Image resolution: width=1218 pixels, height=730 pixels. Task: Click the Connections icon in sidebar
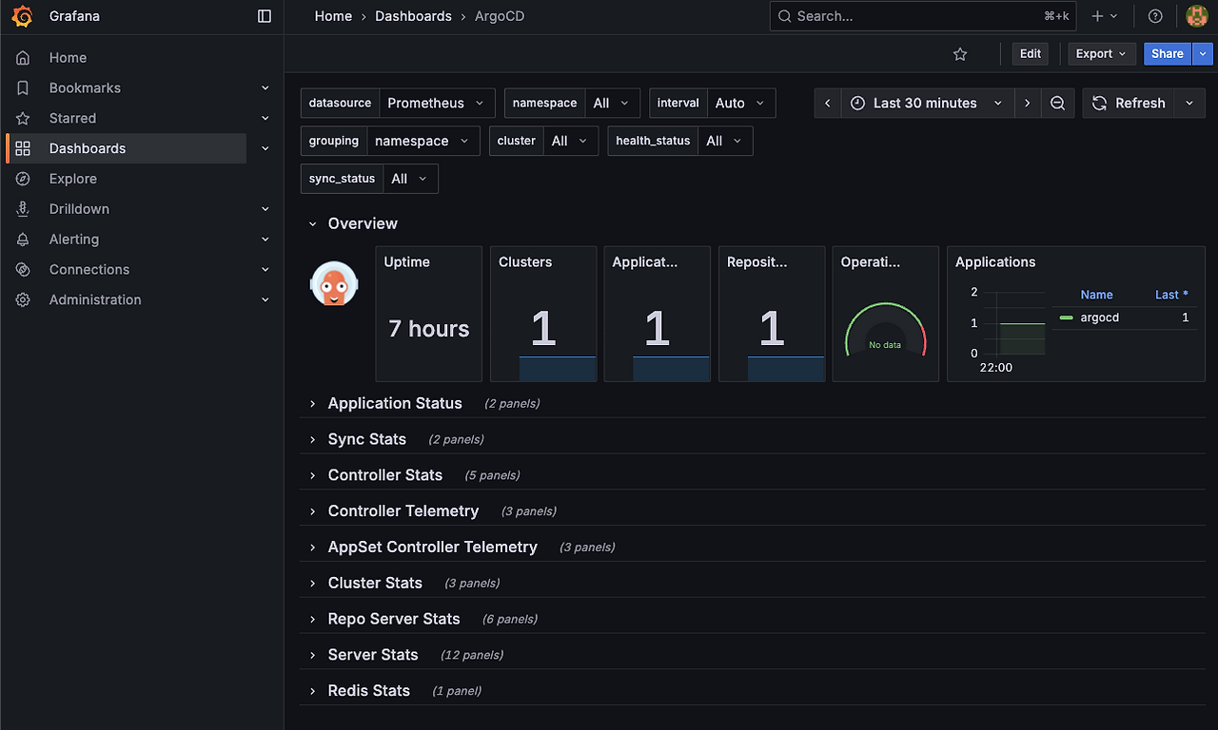(23, 270)
